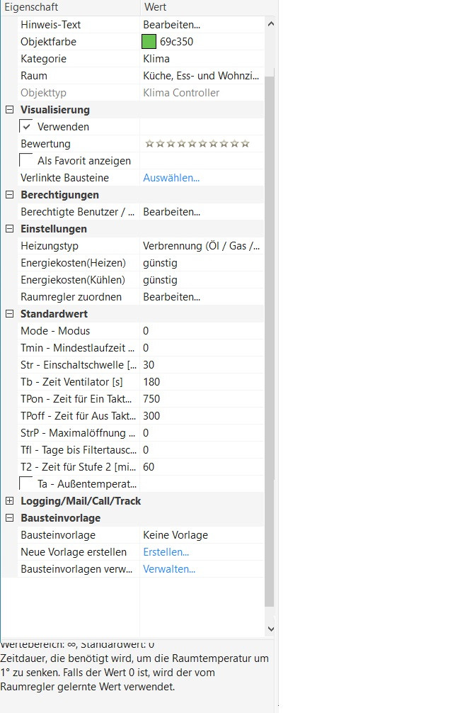Viewport: 455px width, 713px height.
Task: Change Energiekosten(Kühlen) günstig value
Action: (202, 280)
